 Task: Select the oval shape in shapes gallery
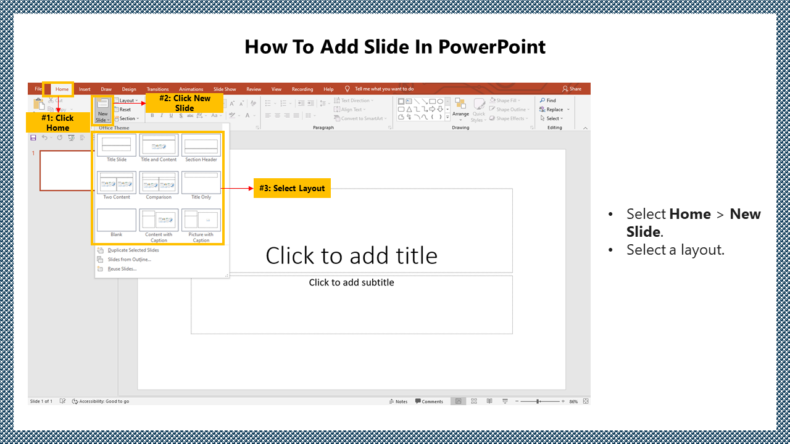tap(440, 101)
